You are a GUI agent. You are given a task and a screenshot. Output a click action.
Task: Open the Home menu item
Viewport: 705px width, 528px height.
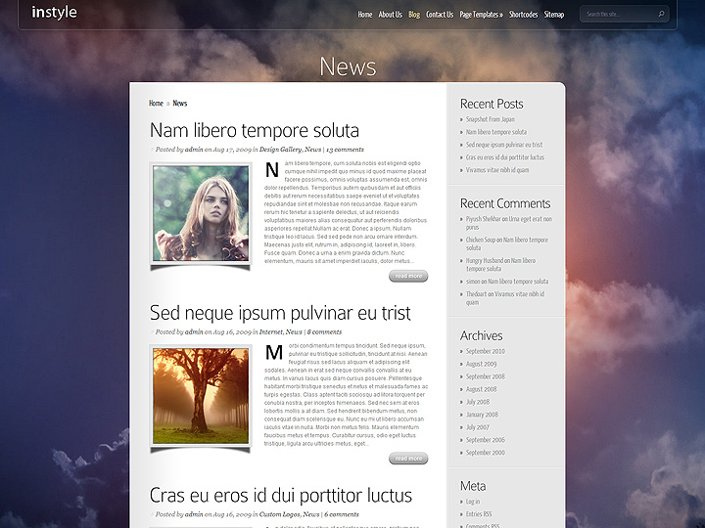click(x=364, y=15)
